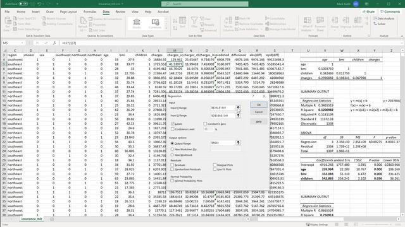Screen dimensions: 405x227
Task: Click the insert function fx icon
Action: tap(54, 43)
